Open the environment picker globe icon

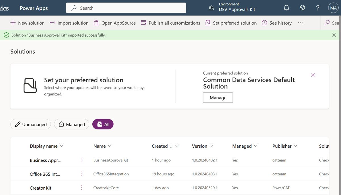click(x=211, y=8)
